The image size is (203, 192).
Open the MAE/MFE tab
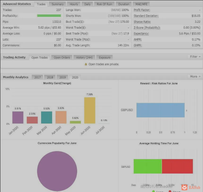[141, 4]
